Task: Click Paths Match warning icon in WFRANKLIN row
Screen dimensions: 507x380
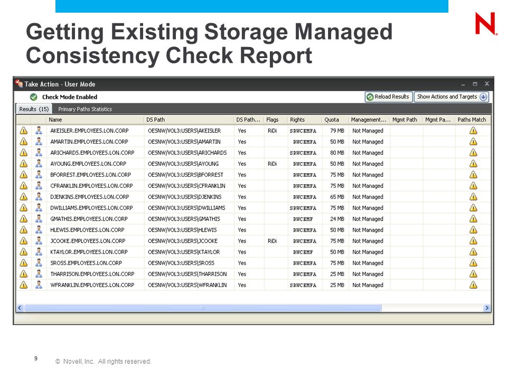Action: pyautogui.click(x=473, y=285)
